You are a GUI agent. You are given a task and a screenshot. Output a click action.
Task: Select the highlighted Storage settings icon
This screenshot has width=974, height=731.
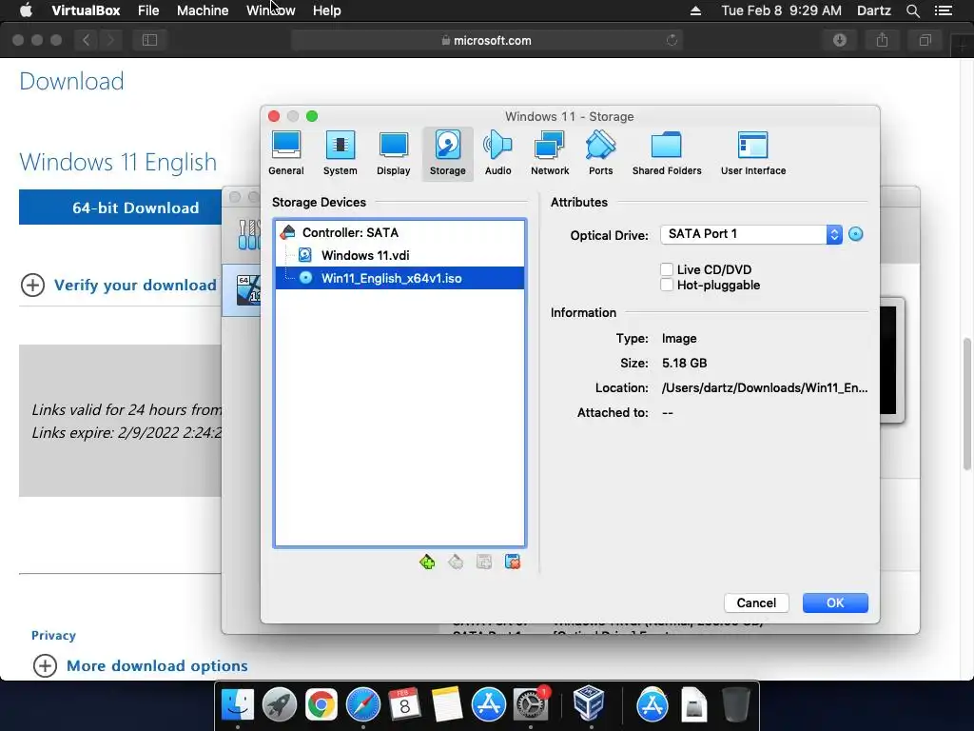click(447, 153)
